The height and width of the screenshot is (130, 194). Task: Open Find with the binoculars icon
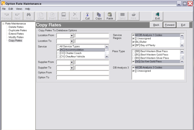click(x=29, y=16)
